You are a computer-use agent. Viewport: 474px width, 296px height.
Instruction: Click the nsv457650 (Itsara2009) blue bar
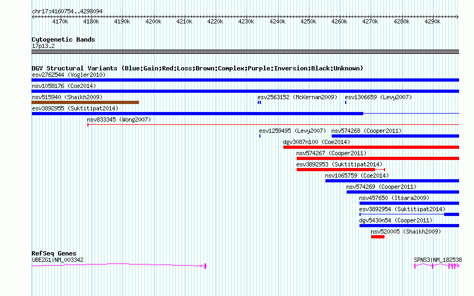410,203
